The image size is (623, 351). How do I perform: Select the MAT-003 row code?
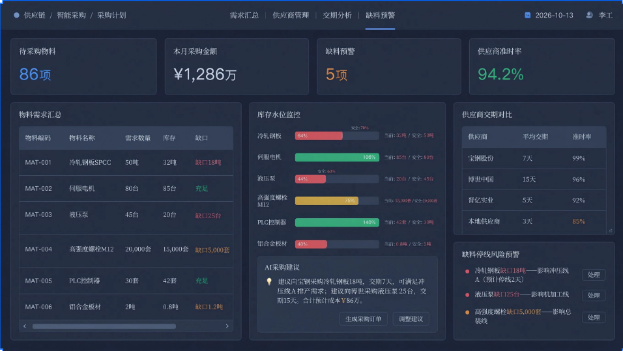coord(38,214)
